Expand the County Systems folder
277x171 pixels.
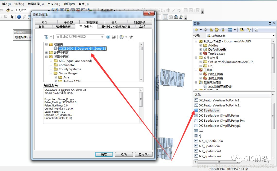click(51, 69)
